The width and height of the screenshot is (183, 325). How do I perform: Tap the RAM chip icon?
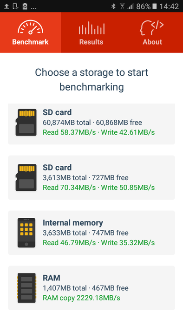[x=26, y=288]
